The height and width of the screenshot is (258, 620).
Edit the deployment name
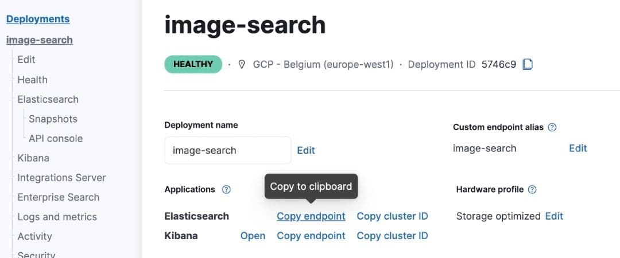pyautogui.click(x=306, y=150)
